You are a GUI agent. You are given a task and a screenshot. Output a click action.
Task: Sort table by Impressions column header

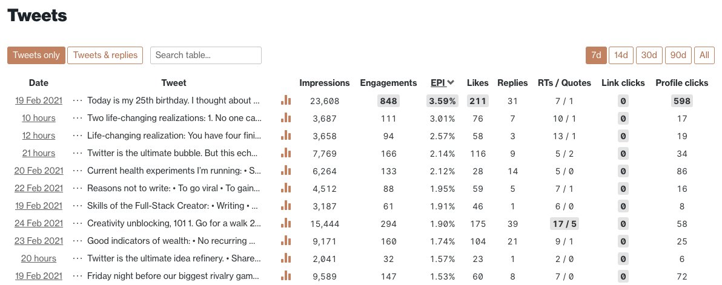pyautogui.click(x=325, y=83)
